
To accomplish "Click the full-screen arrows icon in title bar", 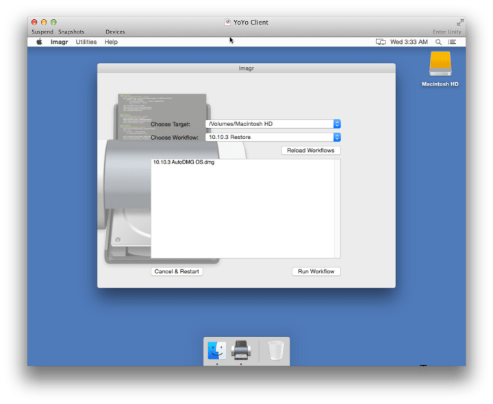I will pos(460,23).
